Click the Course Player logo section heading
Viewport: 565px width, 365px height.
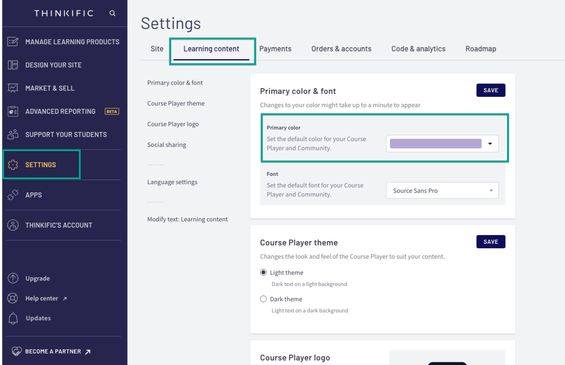(295, 358)
